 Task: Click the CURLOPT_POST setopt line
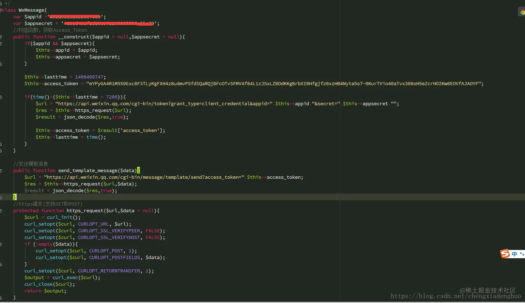coord(86,251)
